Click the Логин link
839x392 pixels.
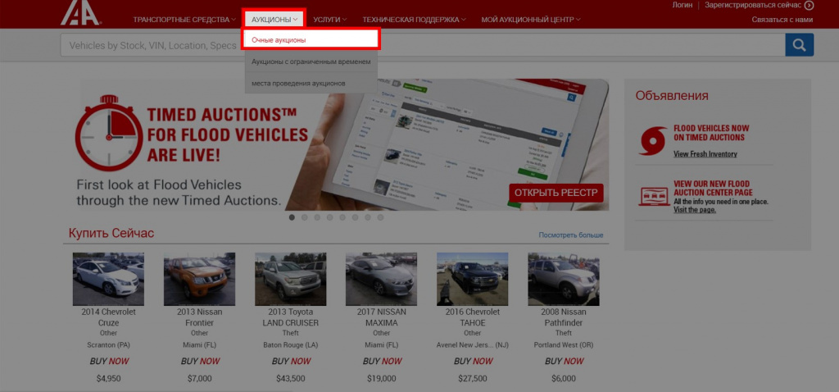[x=683, y=5]
